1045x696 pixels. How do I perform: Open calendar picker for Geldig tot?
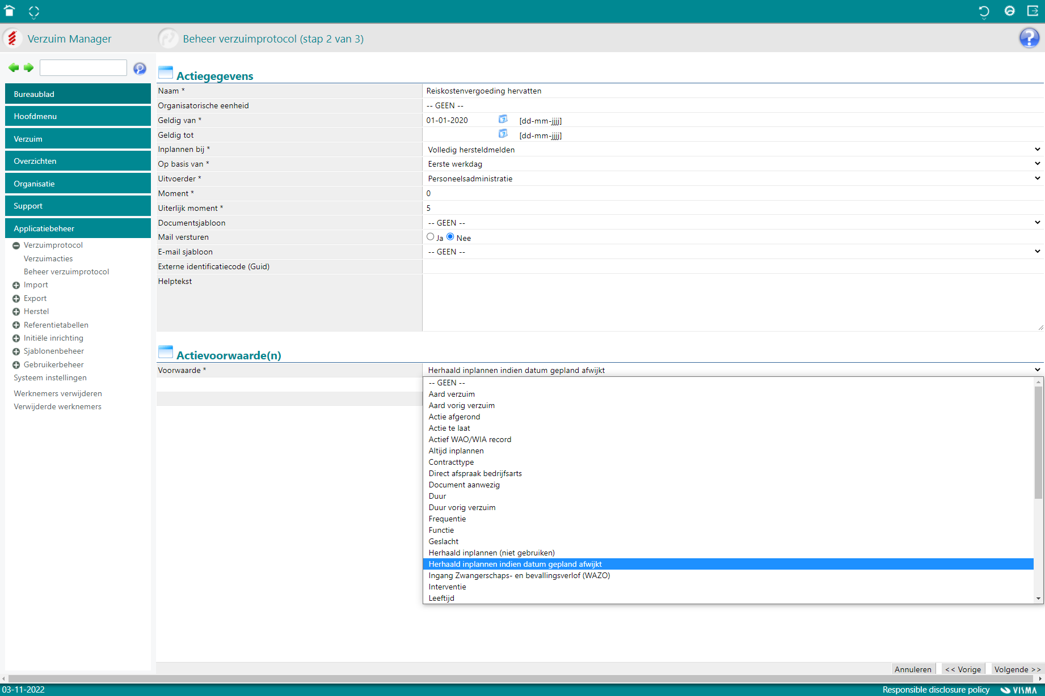[503, 134]
